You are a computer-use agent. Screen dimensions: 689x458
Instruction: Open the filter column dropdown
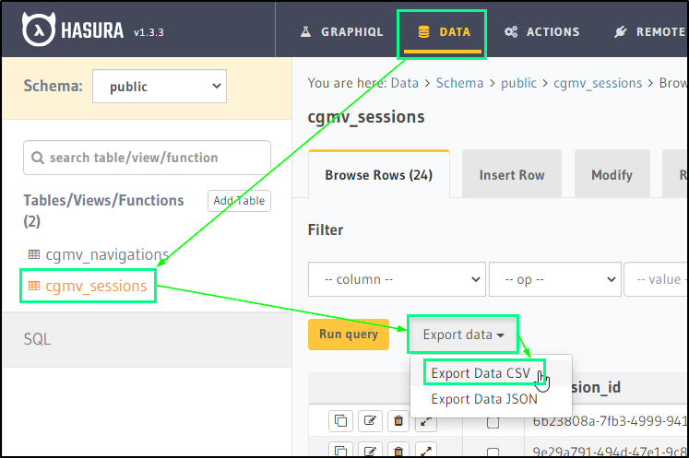pos(397,279)
